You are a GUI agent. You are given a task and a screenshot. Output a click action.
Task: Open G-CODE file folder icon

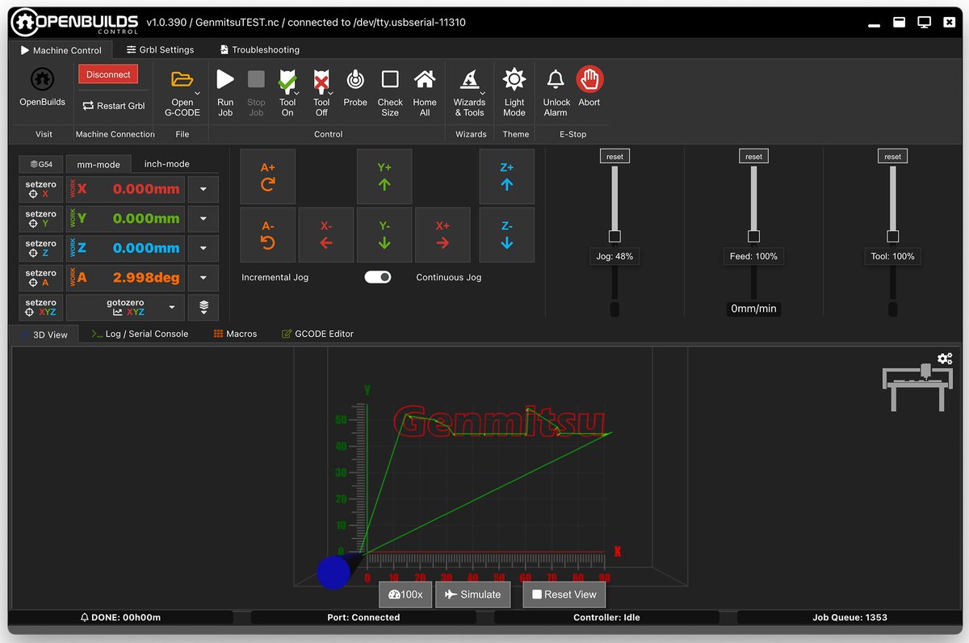(182, 79)
